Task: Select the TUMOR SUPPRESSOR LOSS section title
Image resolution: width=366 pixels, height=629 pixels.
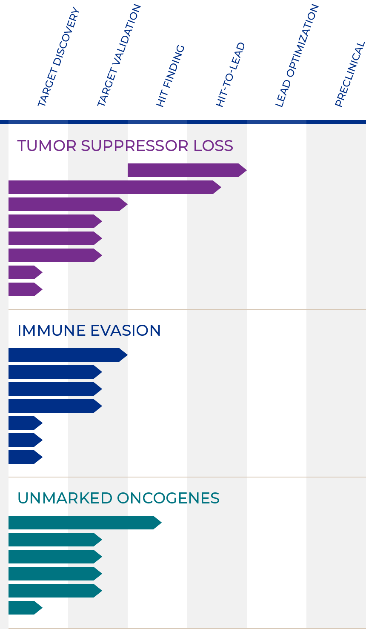Action: tap(125, 146)
